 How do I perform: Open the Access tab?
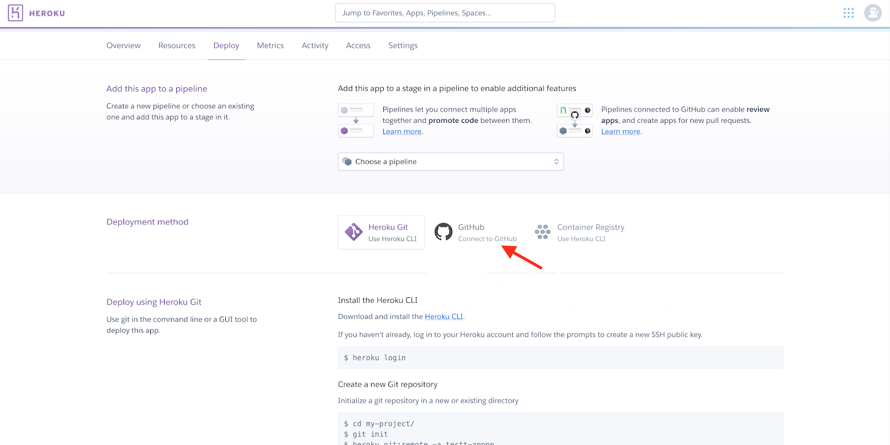coord(358,46)
